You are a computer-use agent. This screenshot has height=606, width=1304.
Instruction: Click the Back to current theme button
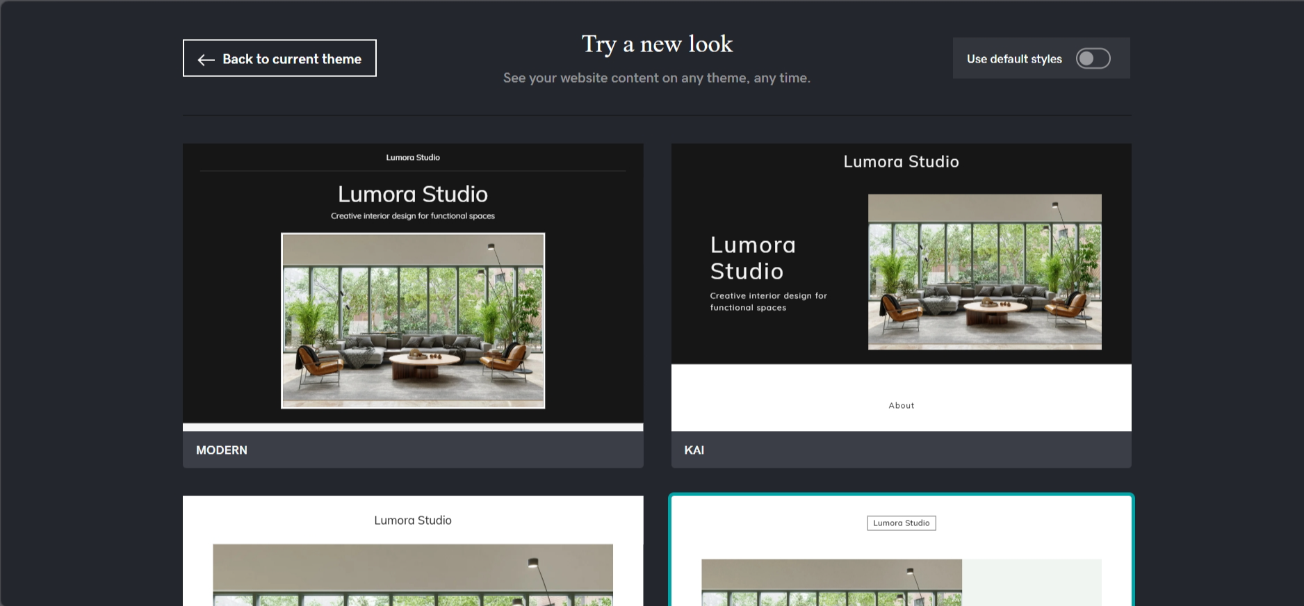[x=279, y=58]
